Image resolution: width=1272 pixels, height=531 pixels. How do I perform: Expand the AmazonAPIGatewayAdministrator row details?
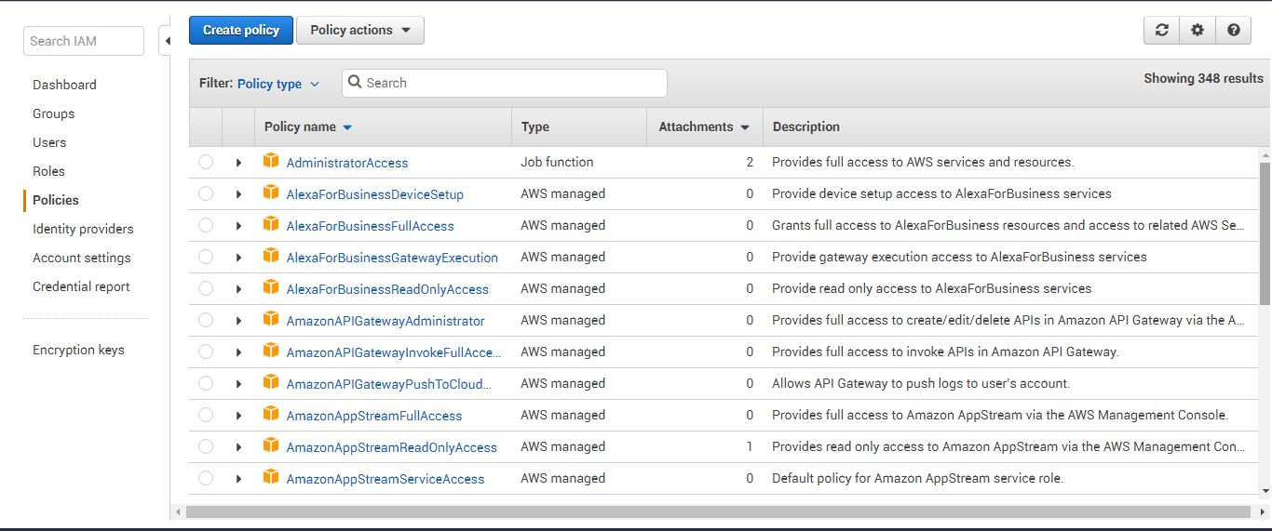(238, 321)
